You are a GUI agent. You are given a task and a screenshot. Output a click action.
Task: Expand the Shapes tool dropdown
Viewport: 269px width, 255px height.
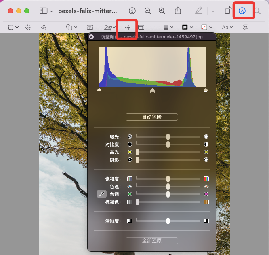(71, 27)
